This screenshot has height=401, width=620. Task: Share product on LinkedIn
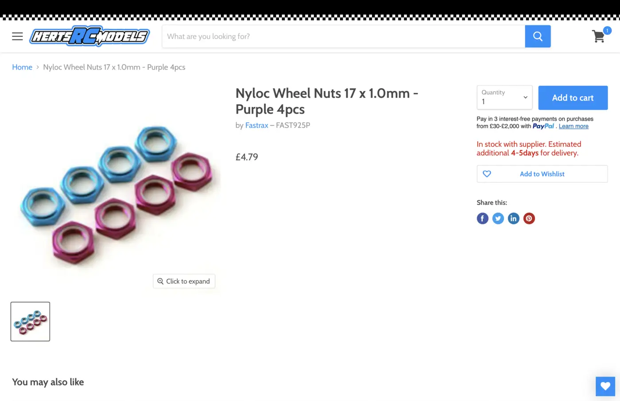pyautogui.click(x=513, y=218)
